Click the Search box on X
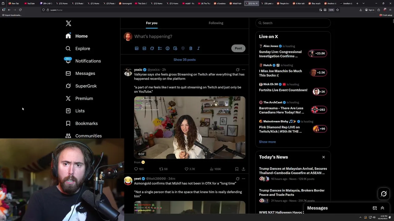394x221 pixels. tap(293, 23)
